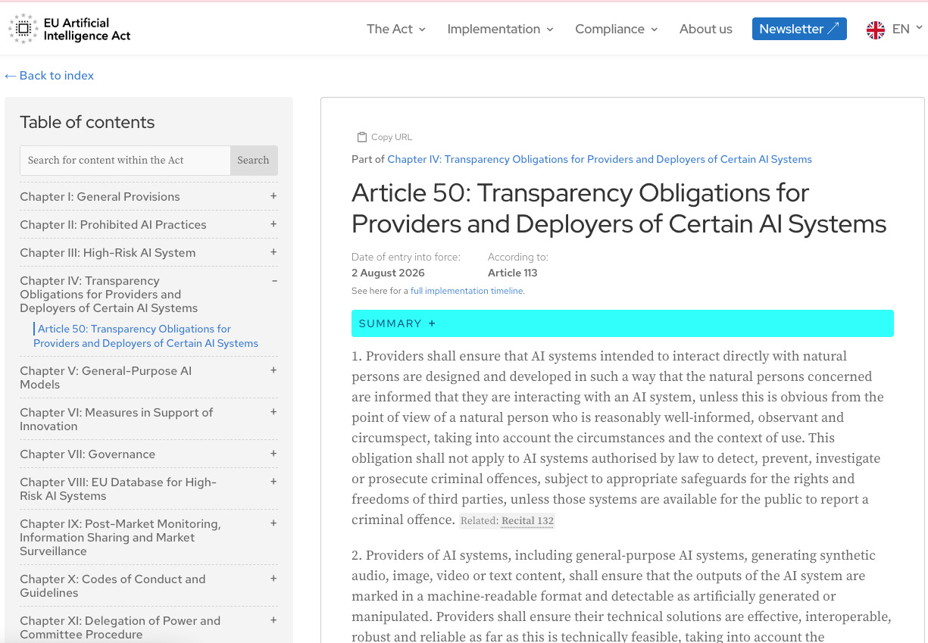Open the full implementation timeline link
928x643 pixels.
[467, 291]
